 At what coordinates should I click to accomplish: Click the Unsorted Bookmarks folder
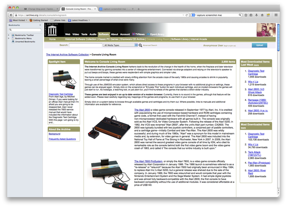[x=23, y=42]
